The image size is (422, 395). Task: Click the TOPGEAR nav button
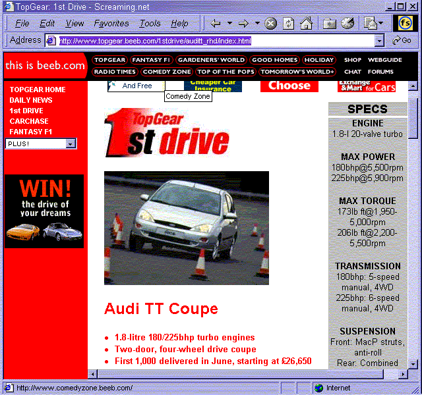pyautogui.click(x=110, y=60)
